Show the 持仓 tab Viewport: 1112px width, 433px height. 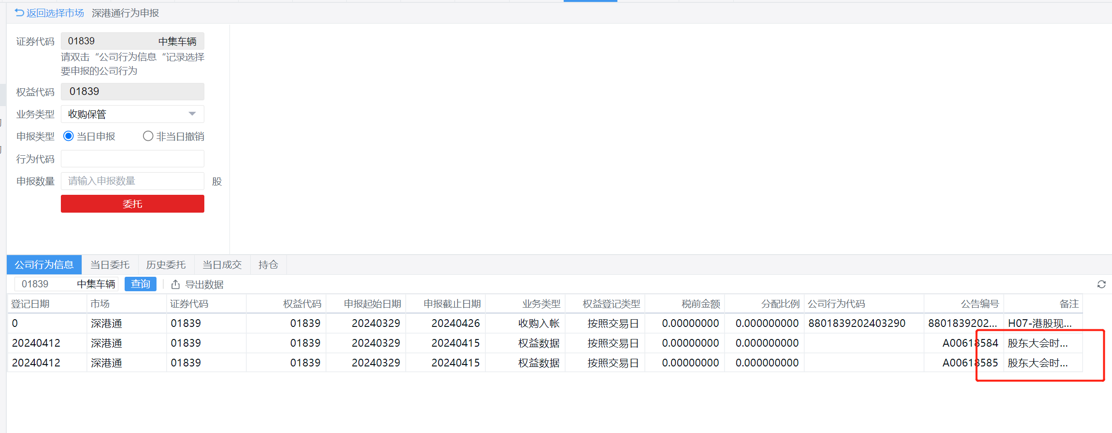[x=268, y=265]
